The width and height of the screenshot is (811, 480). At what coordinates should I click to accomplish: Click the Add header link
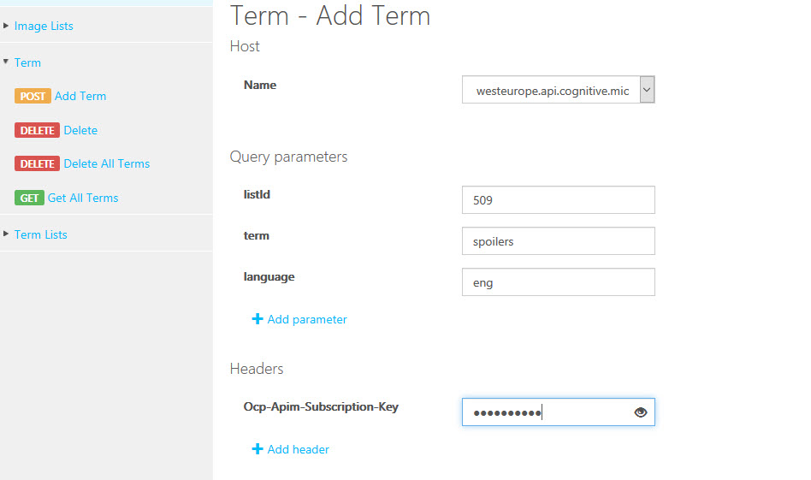(x=298, y=449)
